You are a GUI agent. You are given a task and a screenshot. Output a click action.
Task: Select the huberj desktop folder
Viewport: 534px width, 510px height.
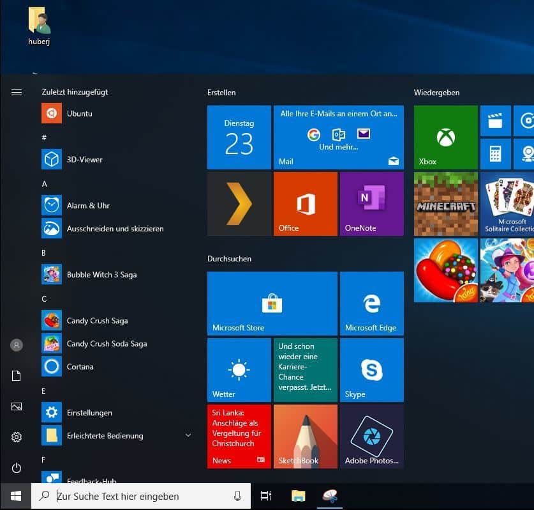coord(39,27)
